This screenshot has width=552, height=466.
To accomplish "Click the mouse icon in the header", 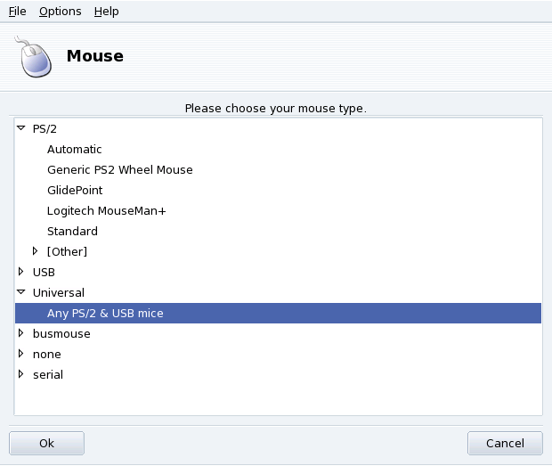I will (33, 56).
